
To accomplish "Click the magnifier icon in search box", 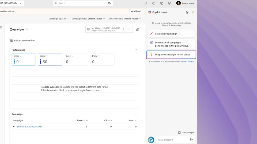I will [56, 3].
